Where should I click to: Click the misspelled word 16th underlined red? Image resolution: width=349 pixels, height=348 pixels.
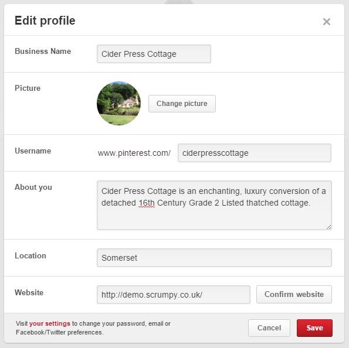click(147, 203)
